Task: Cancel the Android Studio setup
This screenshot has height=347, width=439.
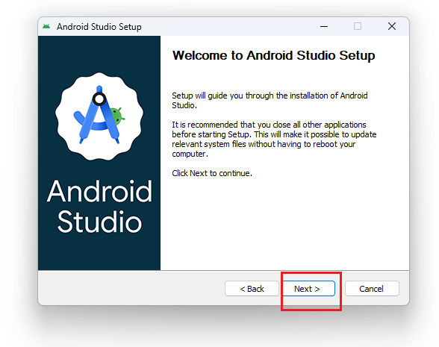Action: pos(372,289)
